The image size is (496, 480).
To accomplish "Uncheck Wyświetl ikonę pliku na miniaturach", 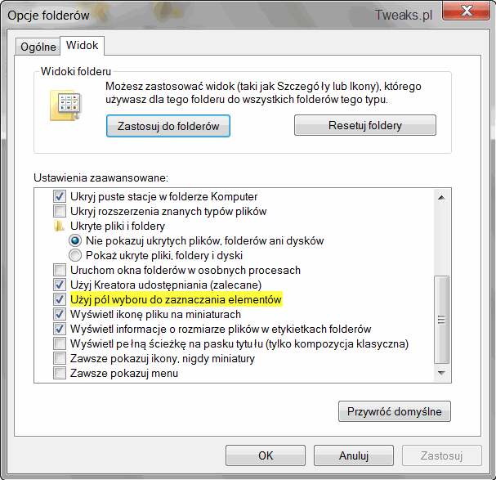I will [x=60, y=314].
